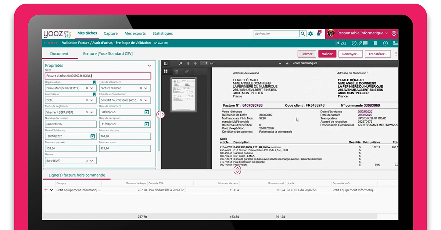This screenshot has width=441, height=230.
Task: Switch to Ecriture [Yooz Standard CSV] tab
Action: coord(108,53)
